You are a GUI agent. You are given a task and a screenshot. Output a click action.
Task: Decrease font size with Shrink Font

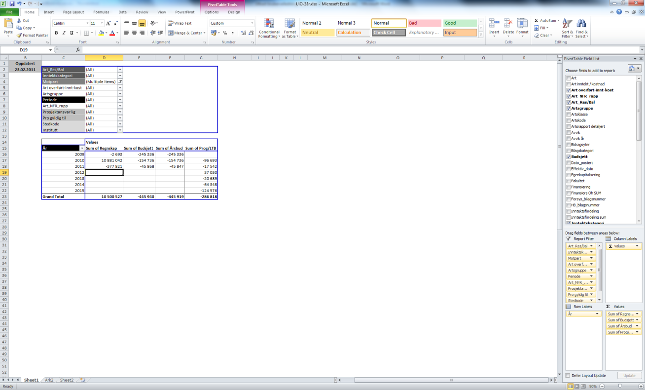[x=115, y=23]
